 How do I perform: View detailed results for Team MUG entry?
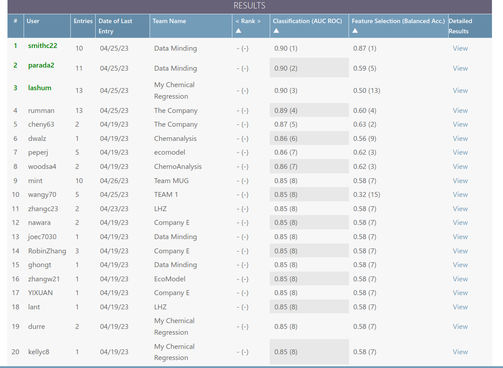point(460,180)
